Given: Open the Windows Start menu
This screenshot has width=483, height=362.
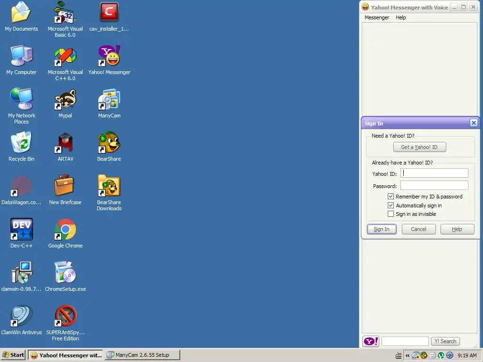Looking at the screenshot, I should click(13, 355).
